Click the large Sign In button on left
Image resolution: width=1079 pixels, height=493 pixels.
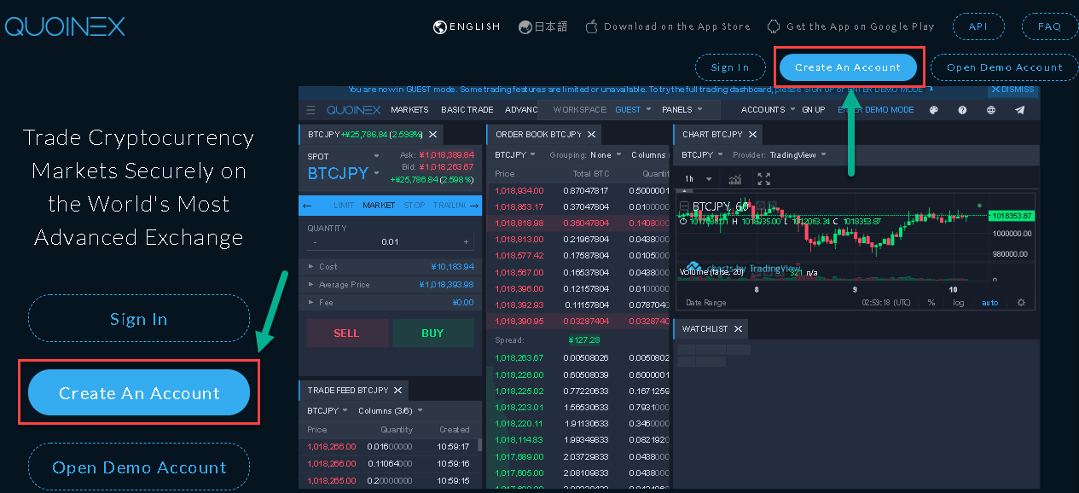tap(139, 319)
